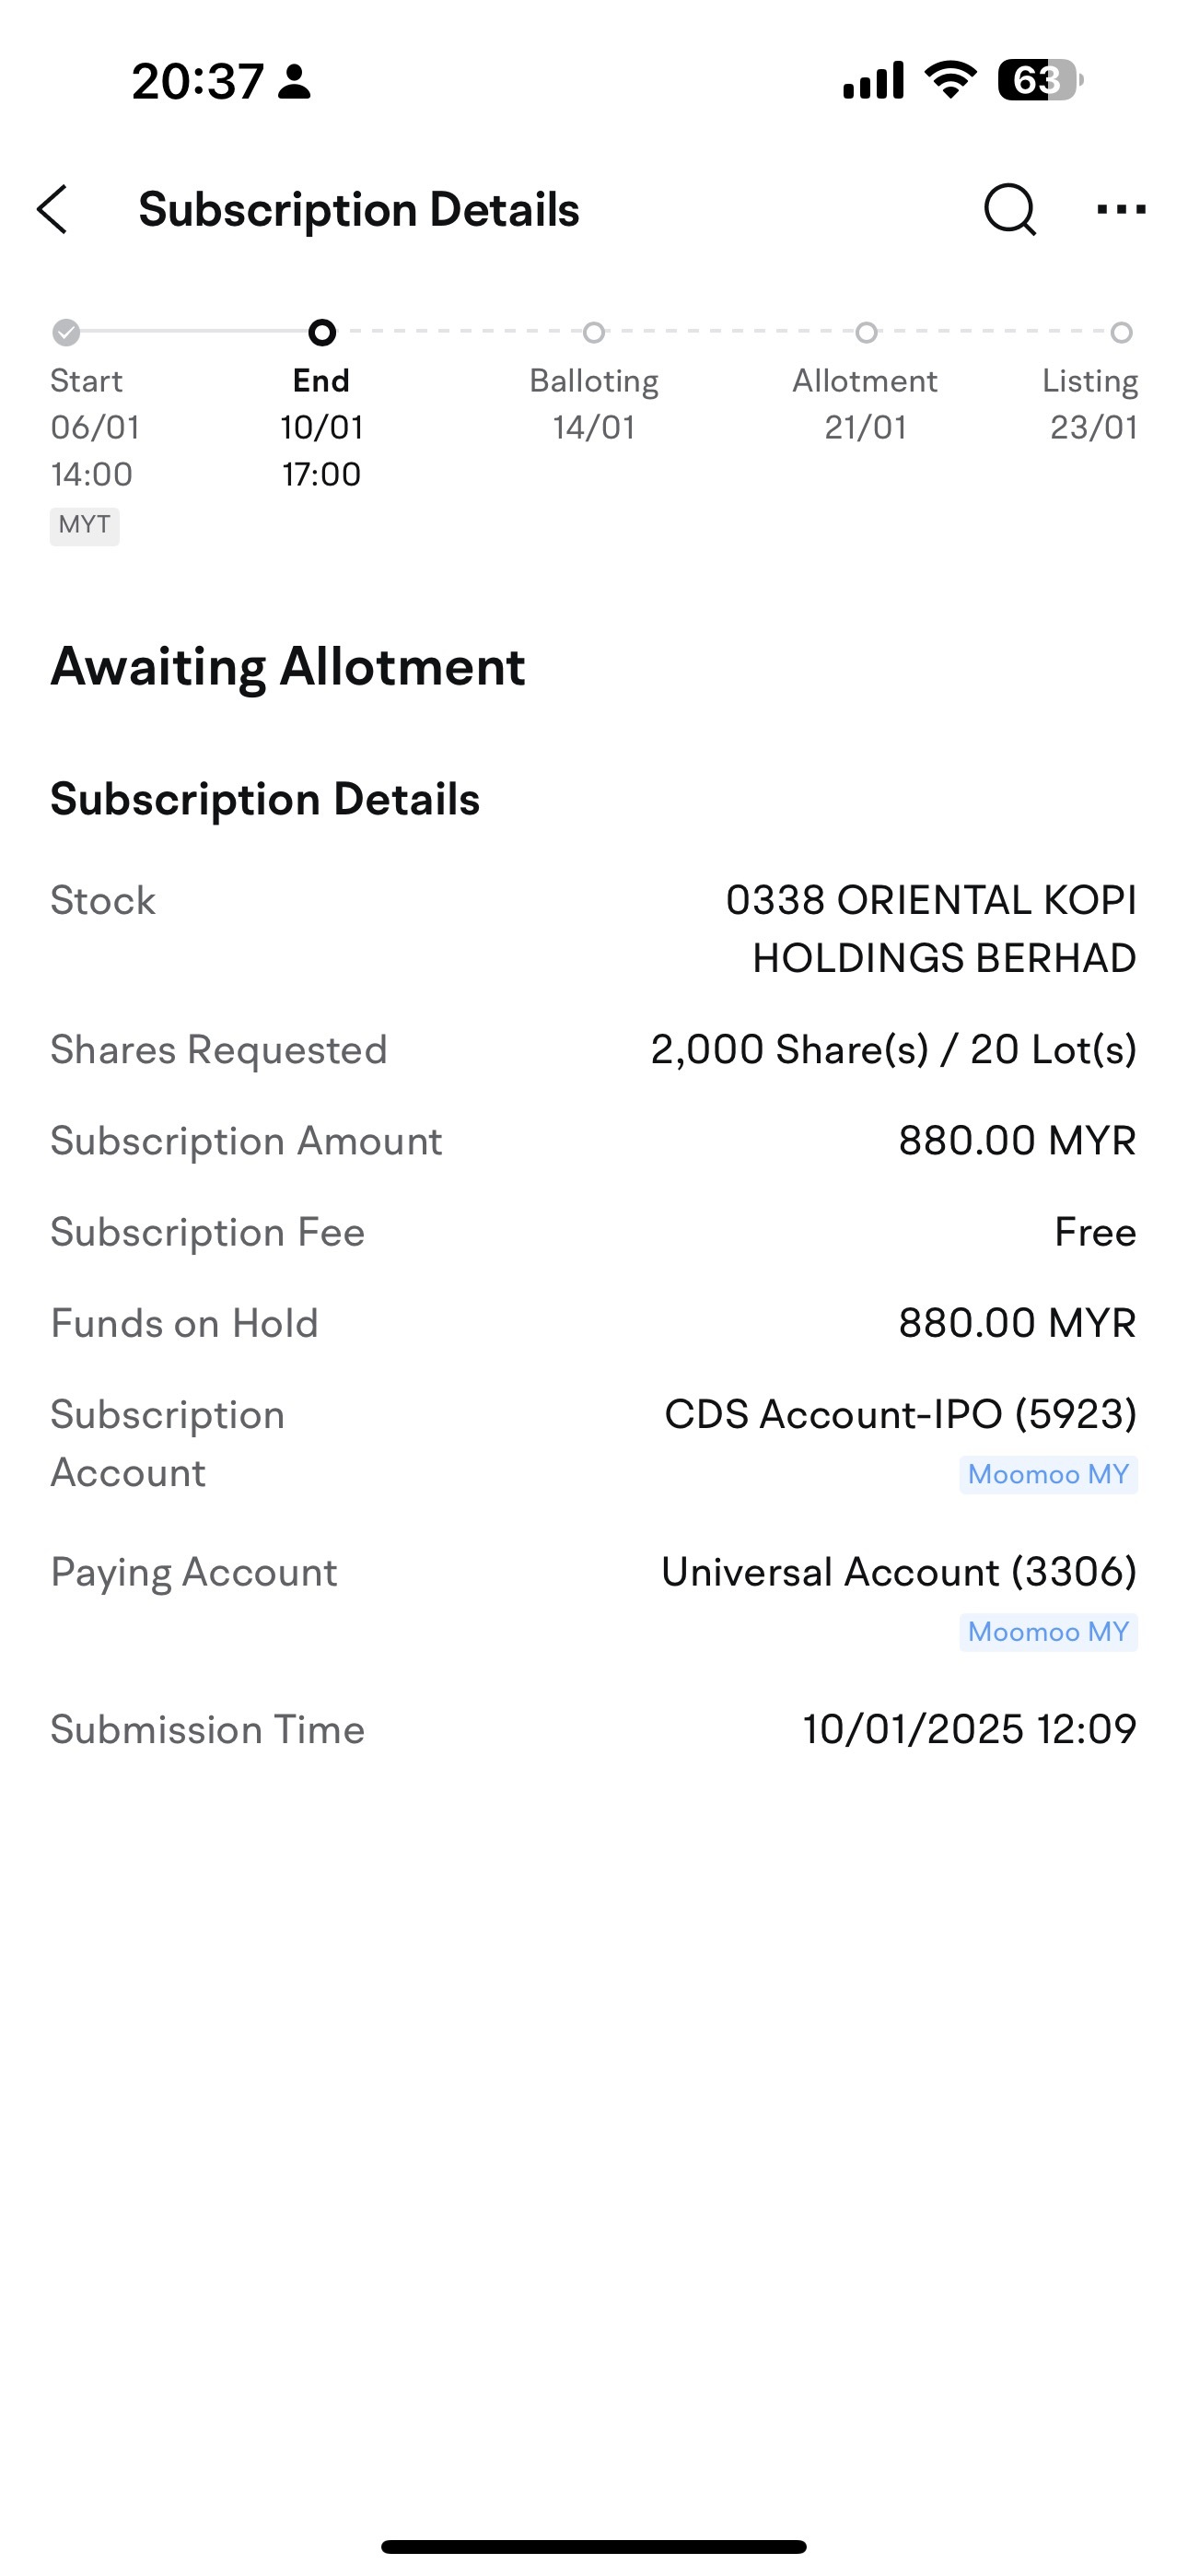The width and height of the screenshot is (1188, 2576).
Task: Tap the completed Start checkmark icon
Action: pyautogui.click(x=66, y=332)
